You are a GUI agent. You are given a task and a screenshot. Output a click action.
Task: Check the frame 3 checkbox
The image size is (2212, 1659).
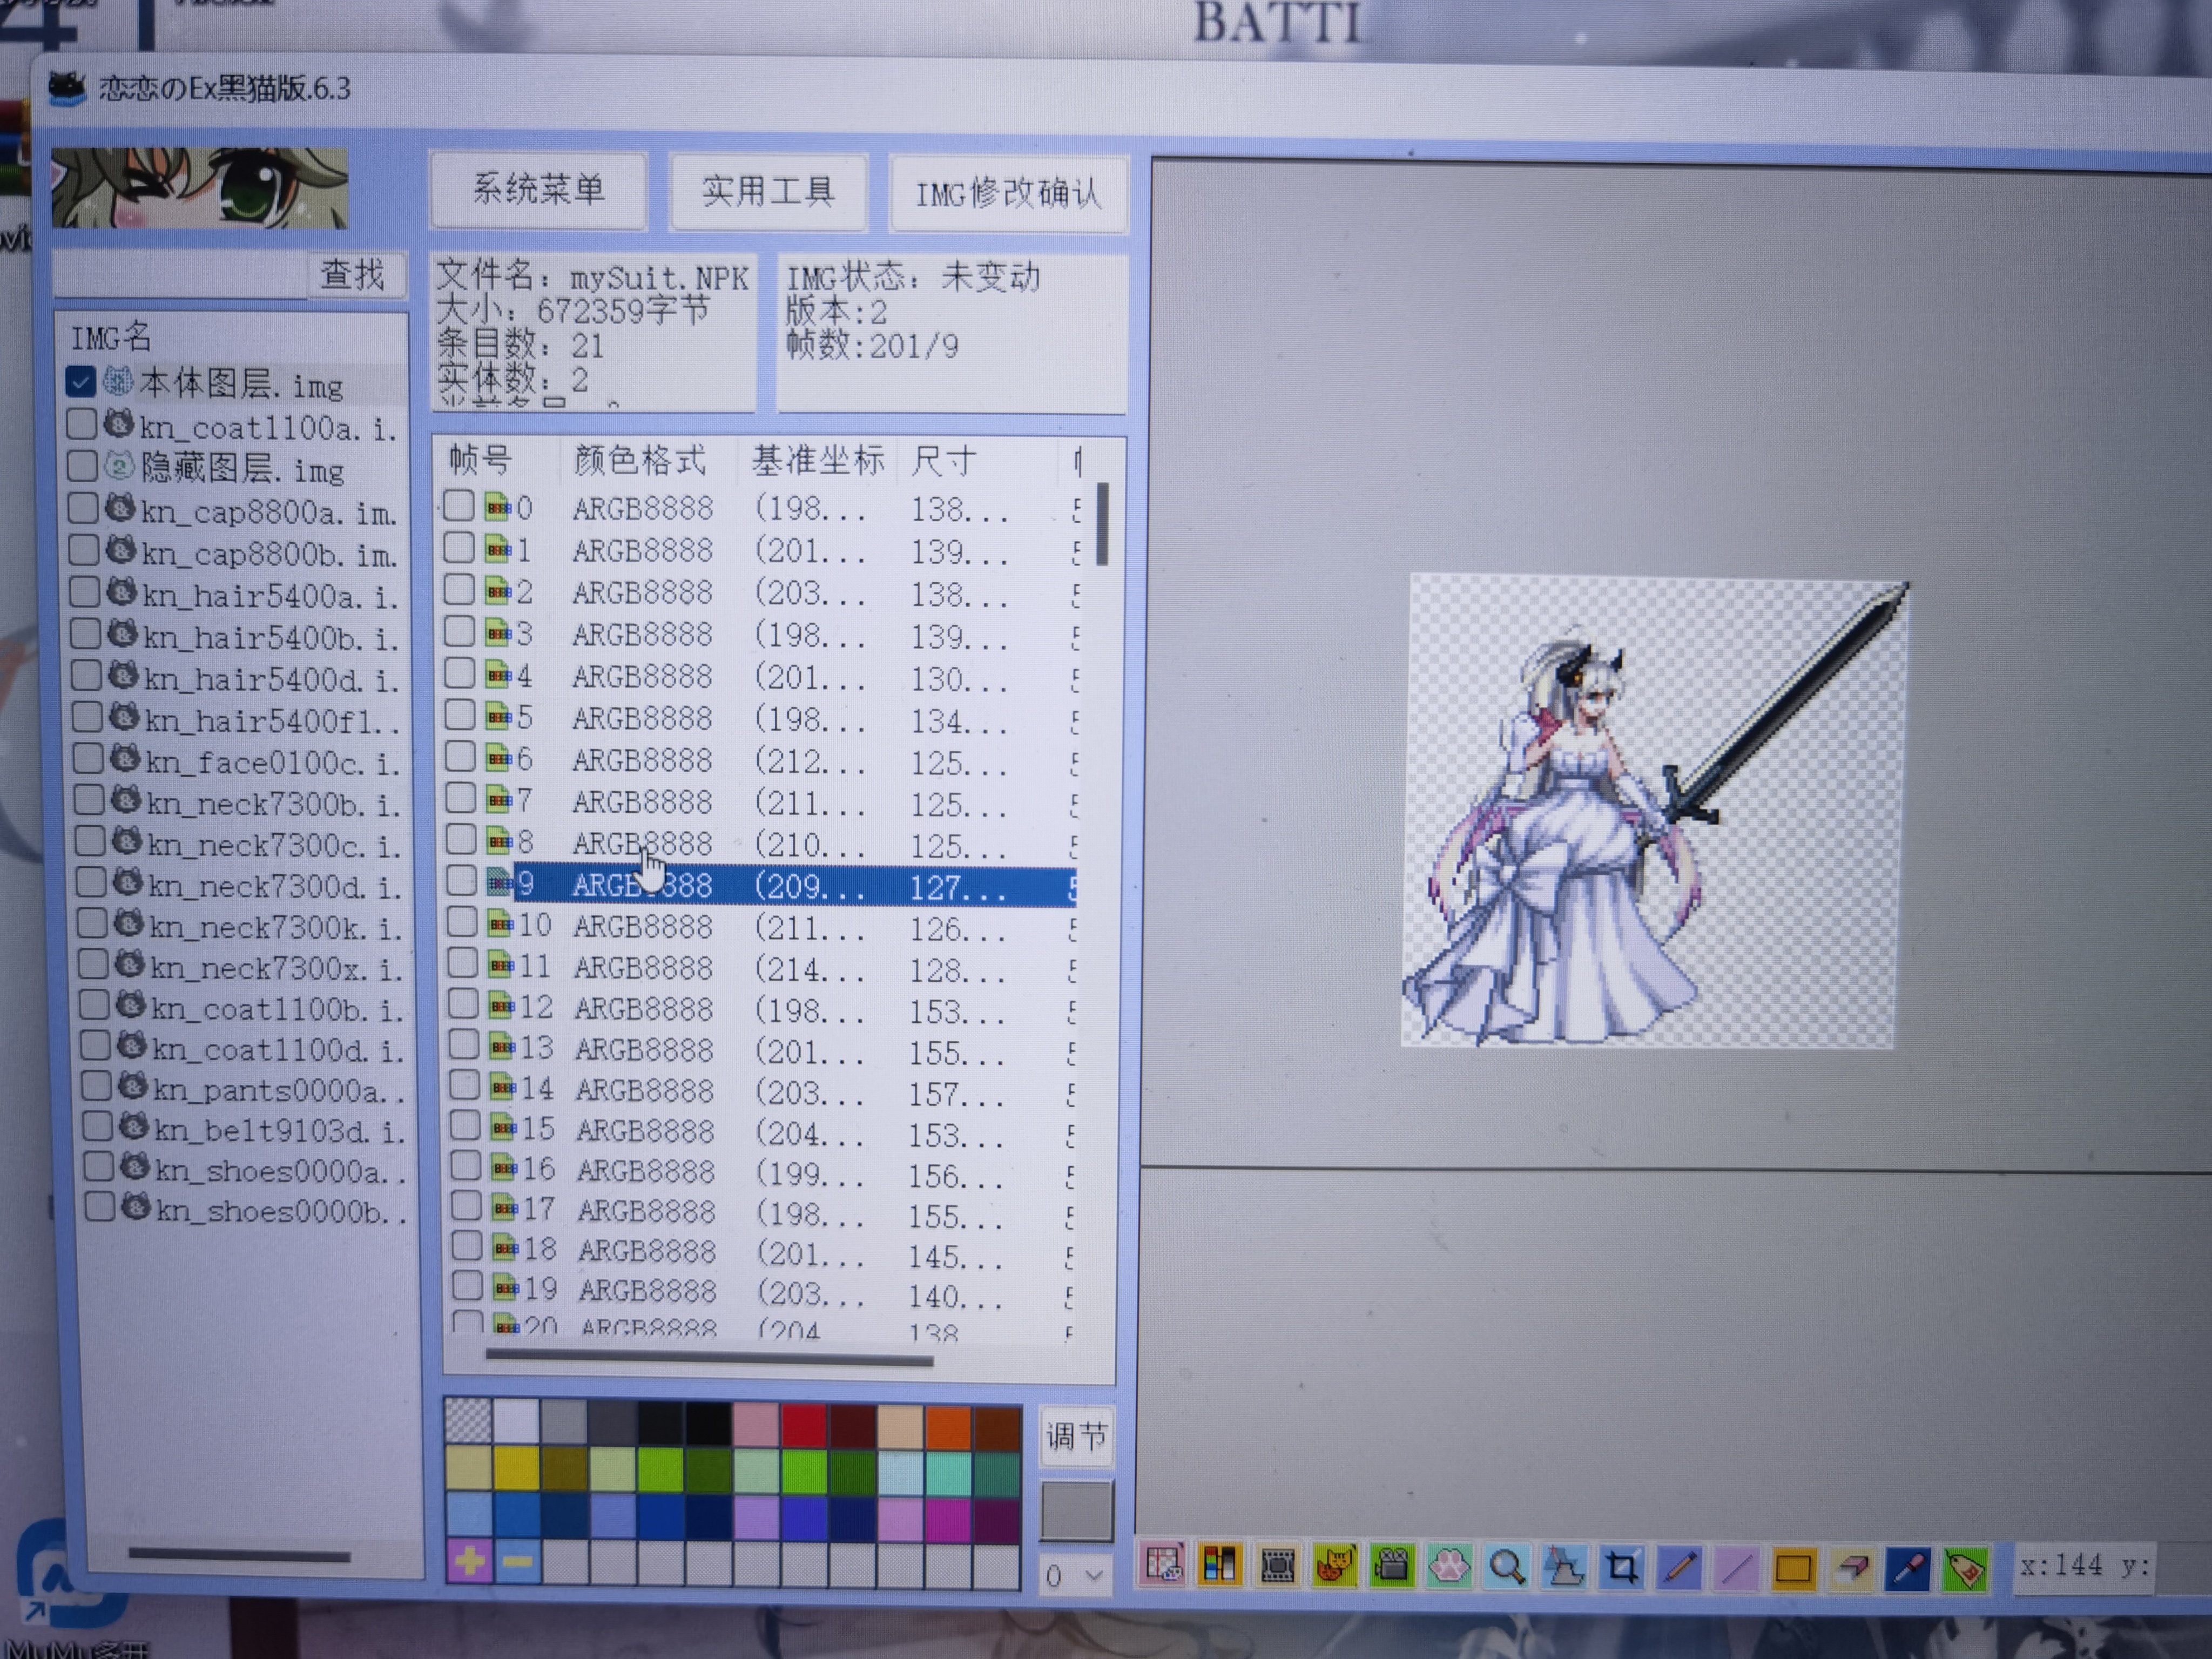pyautogui.click(x=459, y=632)
